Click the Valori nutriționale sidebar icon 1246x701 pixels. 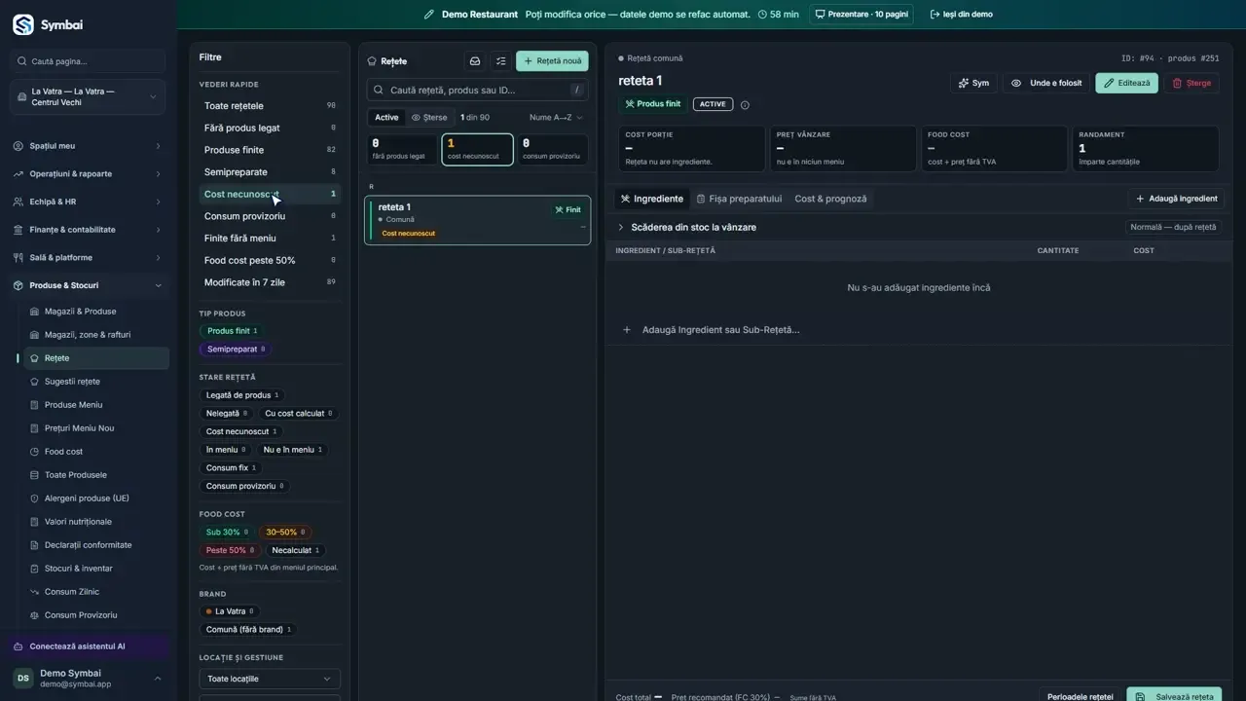34,522
